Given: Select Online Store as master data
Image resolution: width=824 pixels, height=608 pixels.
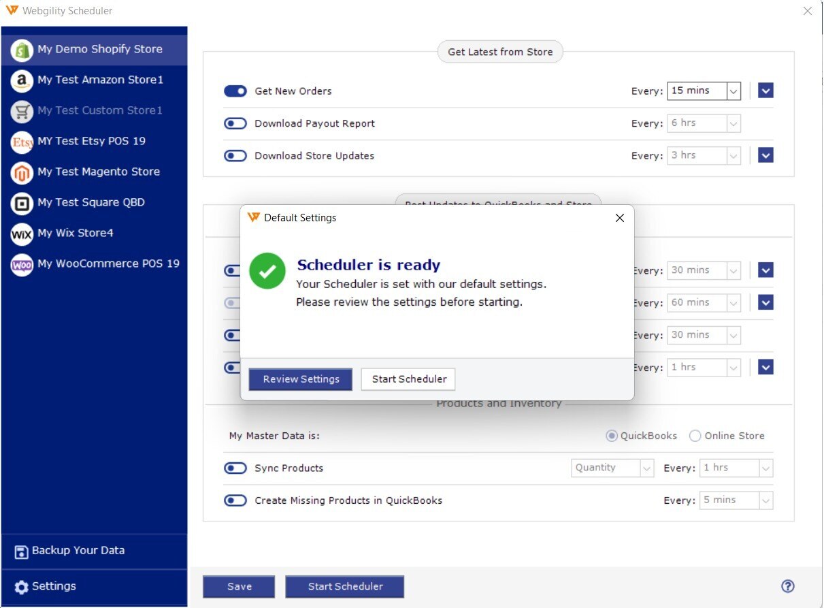Looking at the screenshot, I should pos(695,436).
